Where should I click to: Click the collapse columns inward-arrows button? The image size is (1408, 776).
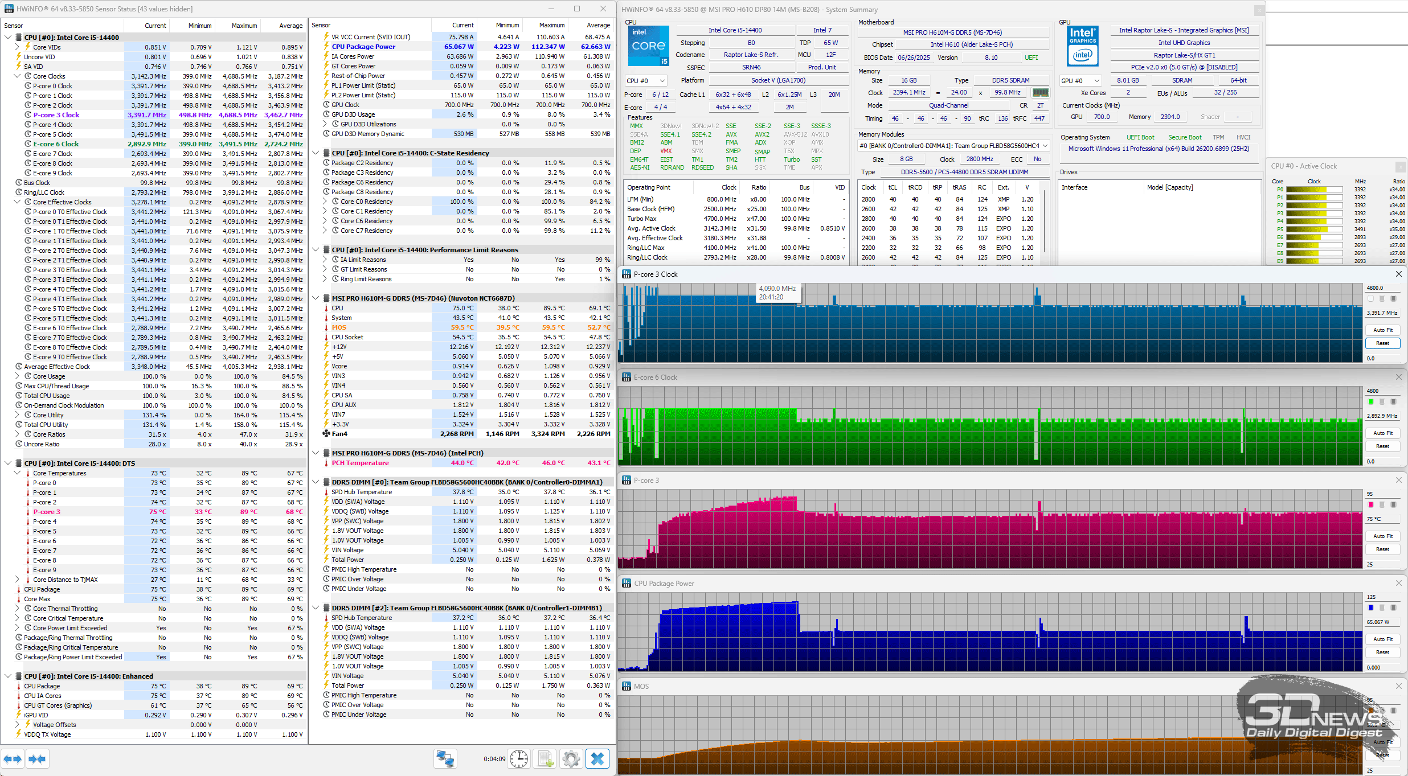(37, 759)
